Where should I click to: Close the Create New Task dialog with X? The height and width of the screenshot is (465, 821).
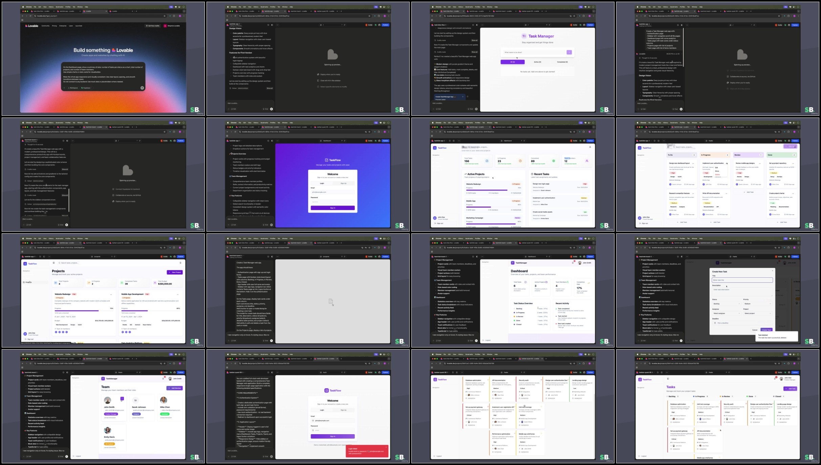[x=773, y=271]
